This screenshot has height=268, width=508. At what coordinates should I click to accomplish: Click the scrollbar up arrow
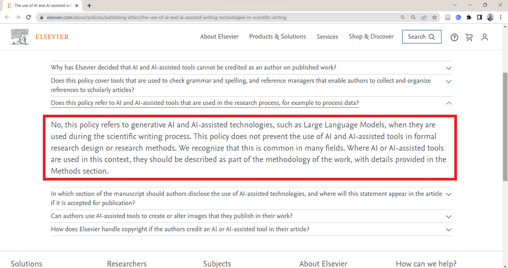(505, 27)
